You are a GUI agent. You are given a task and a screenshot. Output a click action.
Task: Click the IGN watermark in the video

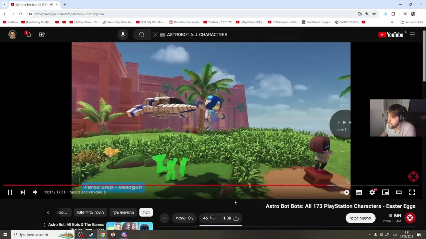pyautogui.click(x=413, y=177)
